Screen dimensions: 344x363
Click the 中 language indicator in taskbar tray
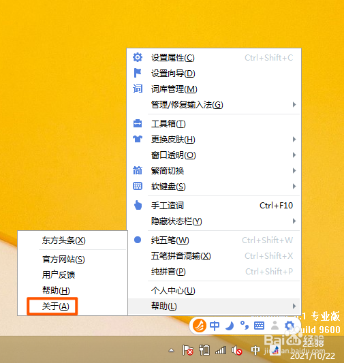[x=255, y=350]
